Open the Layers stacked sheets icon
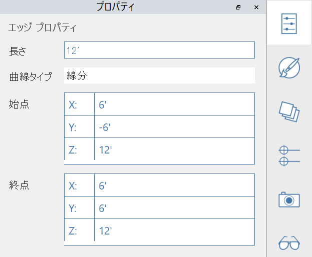The height and width of the screenshot is (257, 312). click(289, 111)
